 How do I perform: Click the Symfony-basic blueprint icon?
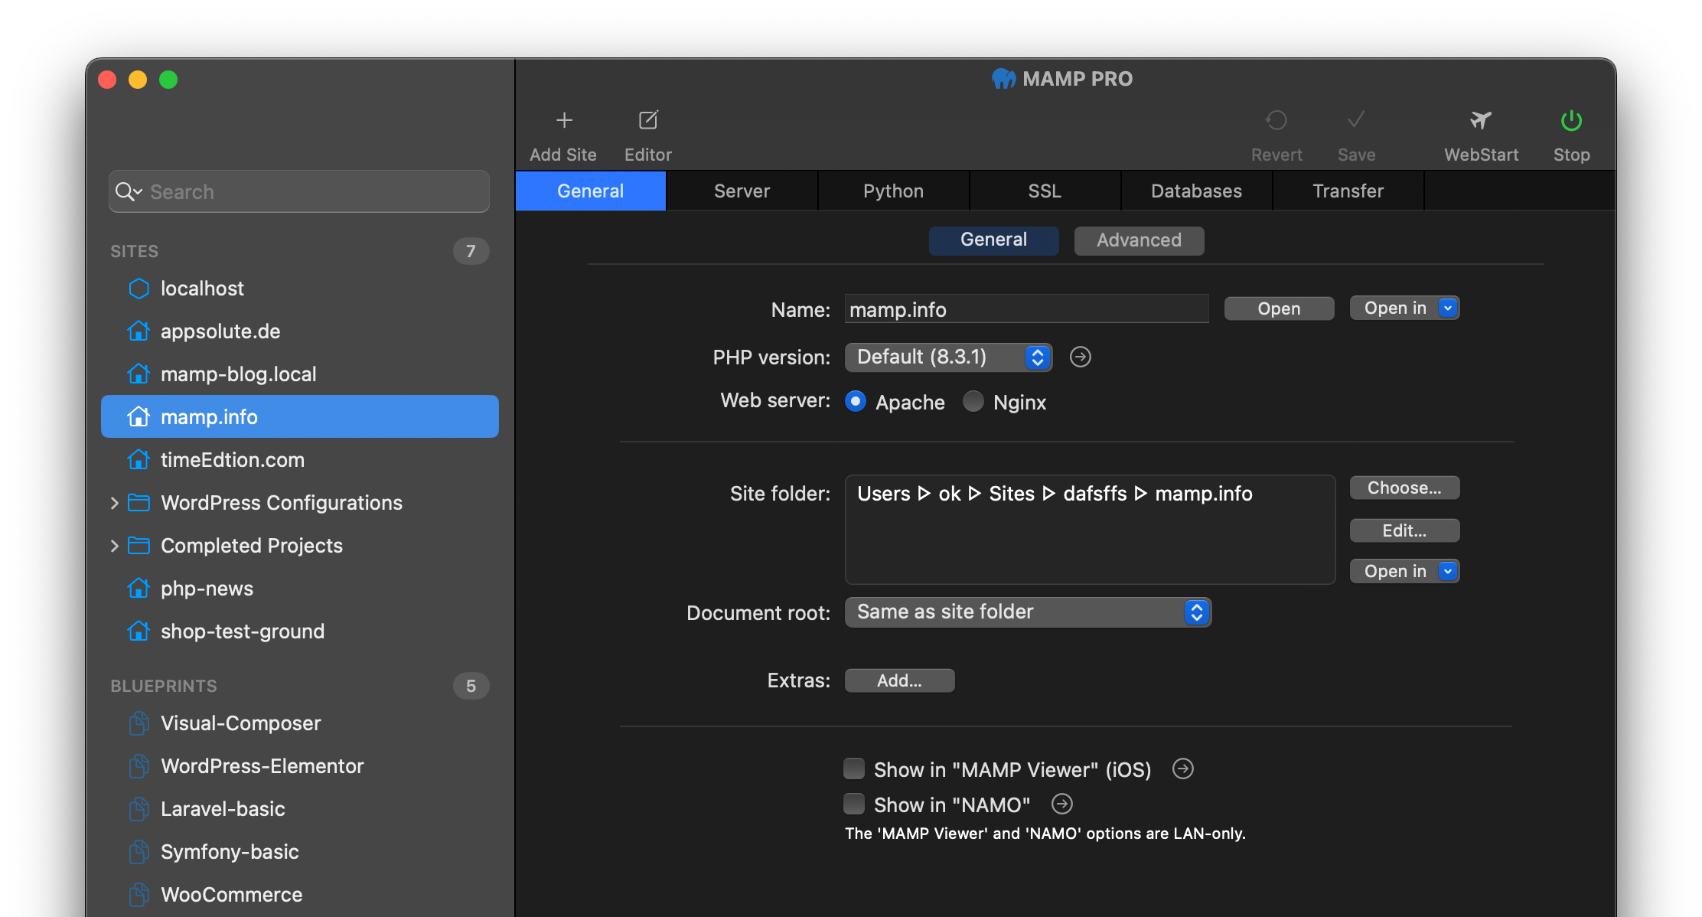point(139,852)
